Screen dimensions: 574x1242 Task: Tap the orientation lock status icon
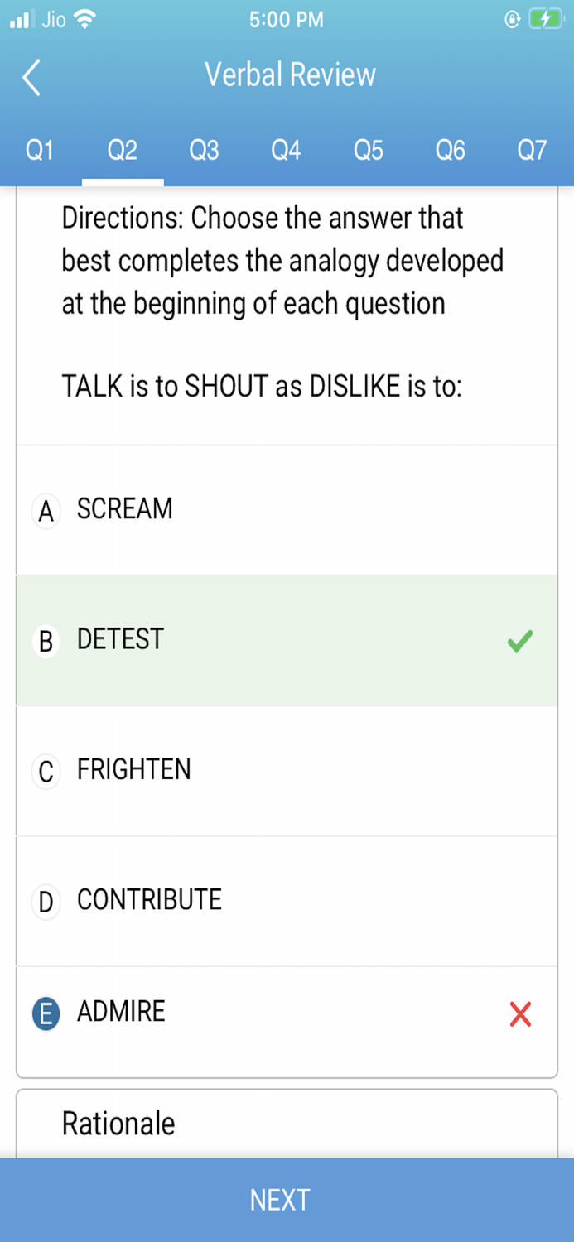coord(513,20)
